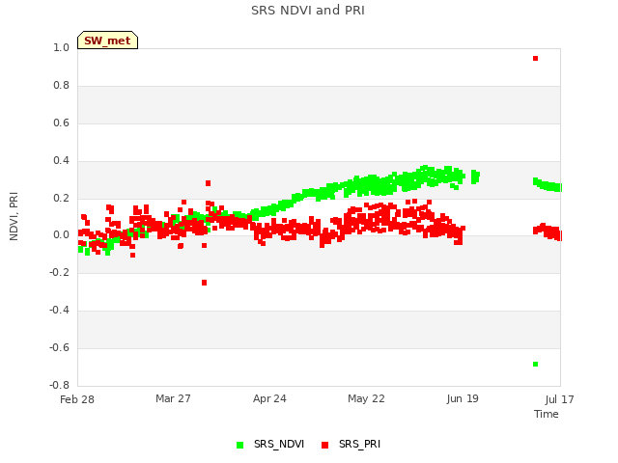
Task: Click the Apr 24 x-axis label
Action: click(269, 398)
